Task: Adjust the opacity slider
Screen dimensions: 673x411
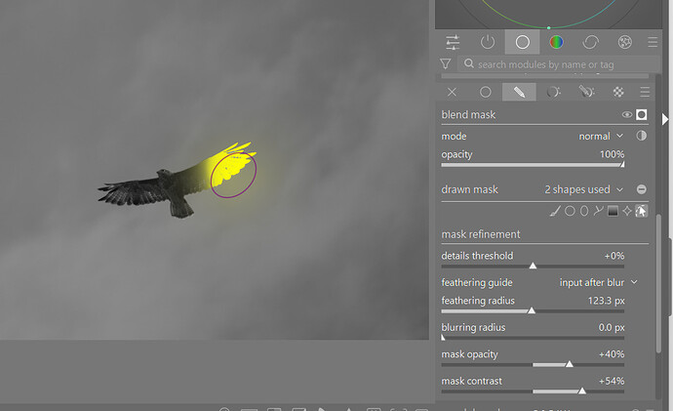Action: click(x=533, y=165)
